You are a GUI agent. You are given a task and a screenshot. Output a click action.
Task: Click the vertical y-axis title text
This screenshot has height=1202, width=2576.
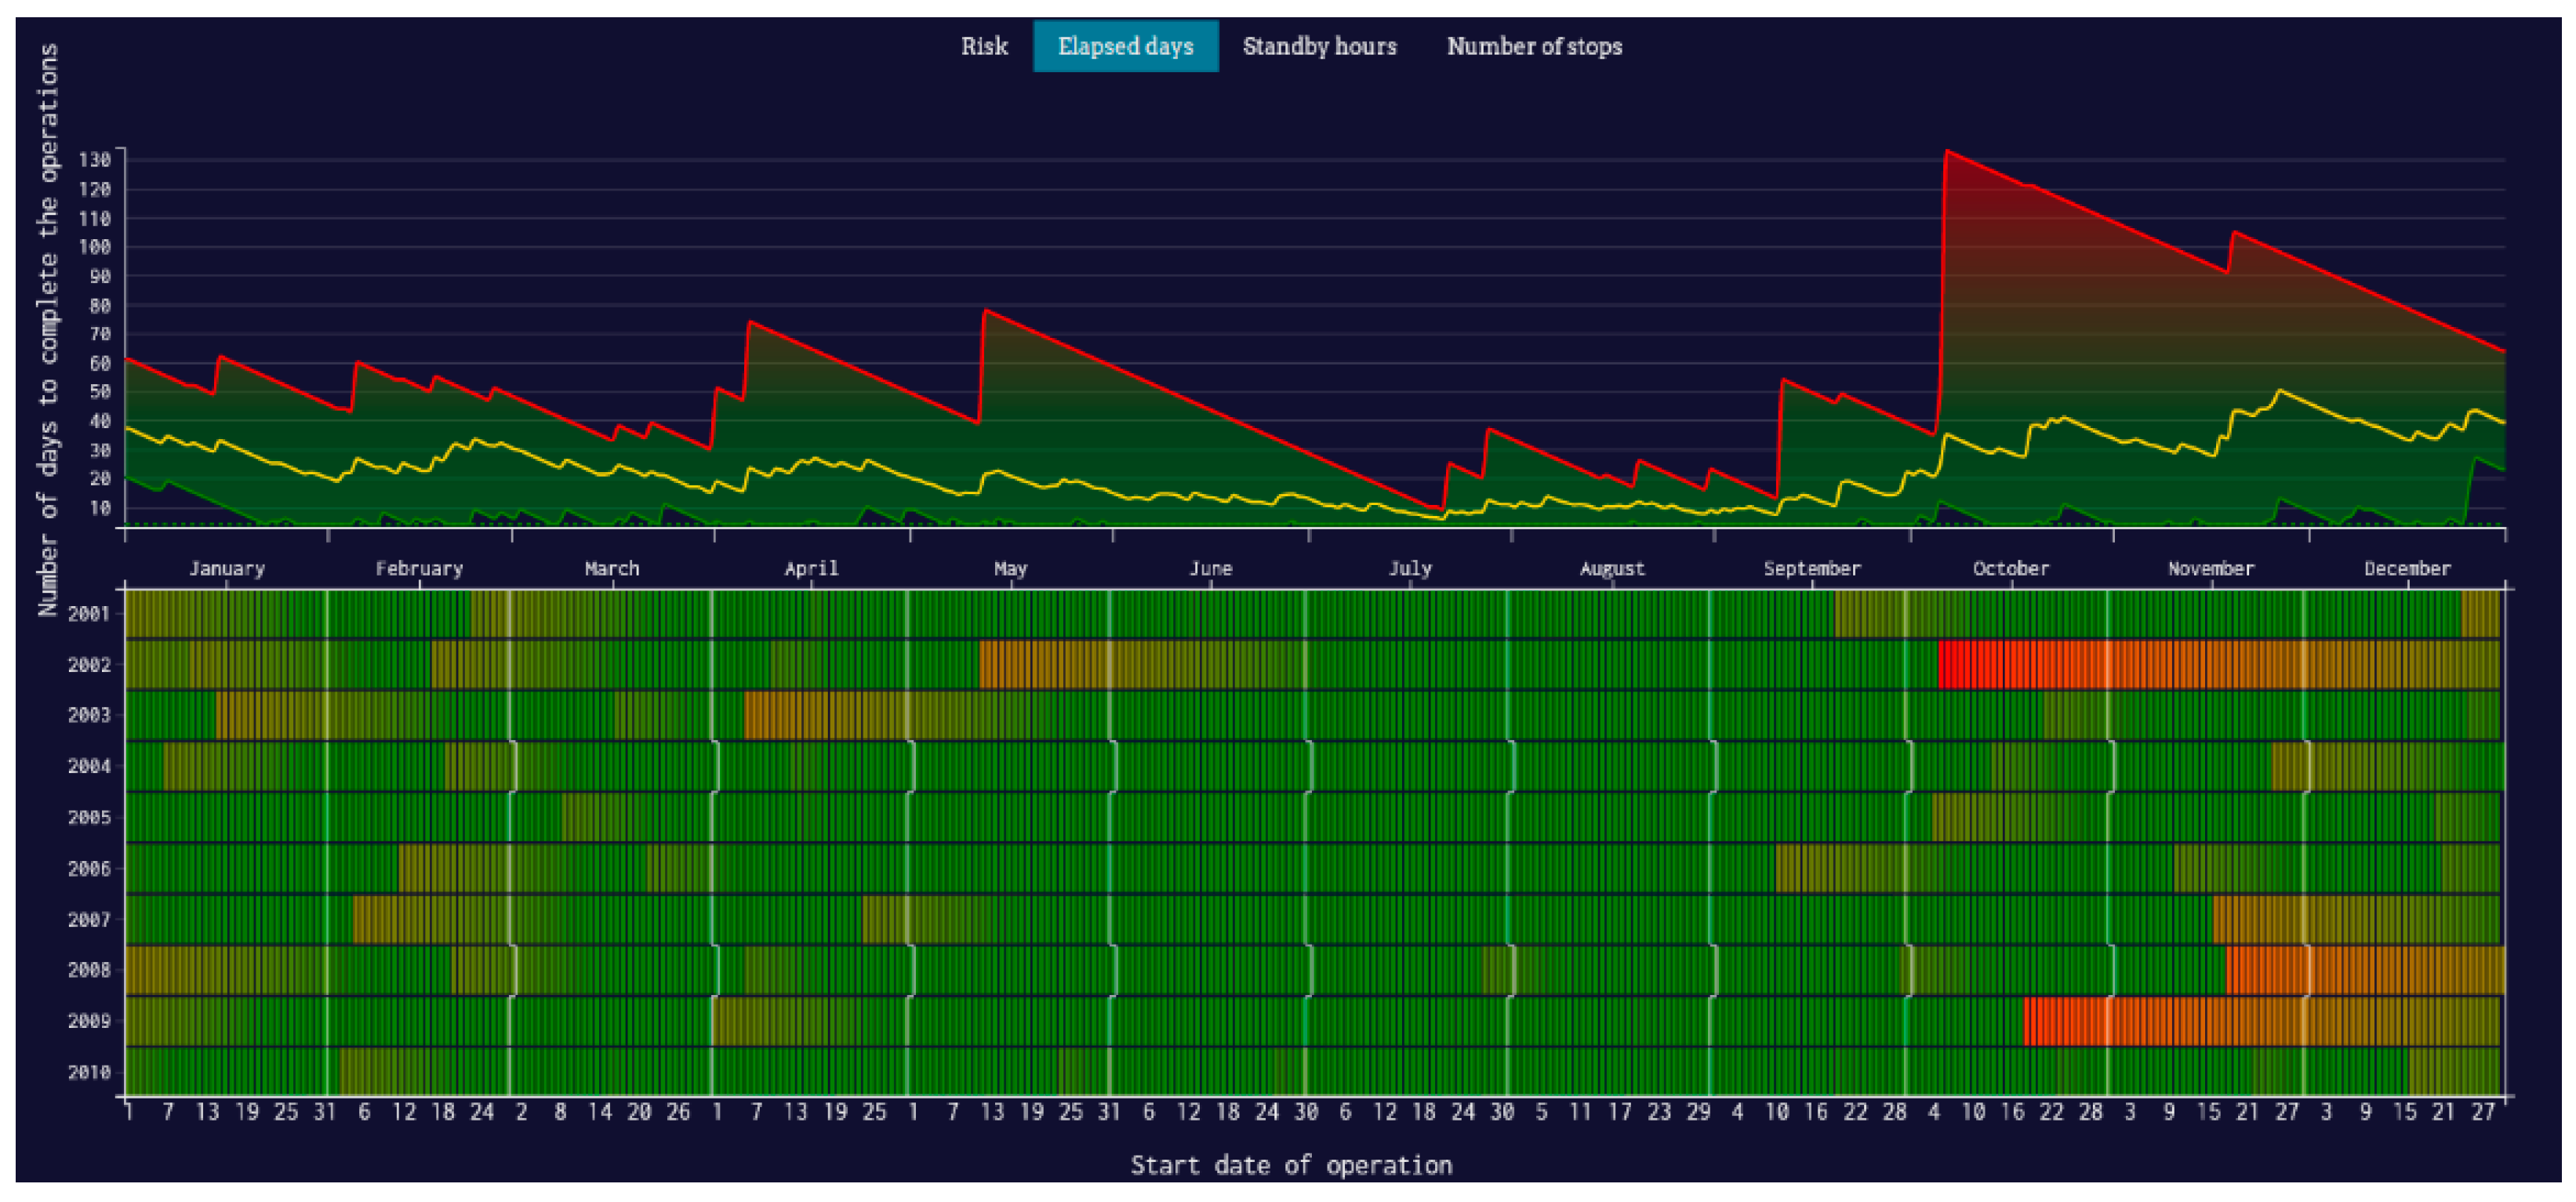(x=48, y=330)
